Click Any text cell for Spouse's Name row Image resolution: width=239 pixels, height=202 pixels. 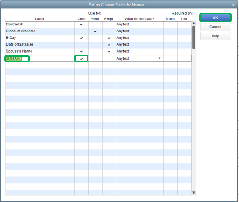click(x=140, y=51)
